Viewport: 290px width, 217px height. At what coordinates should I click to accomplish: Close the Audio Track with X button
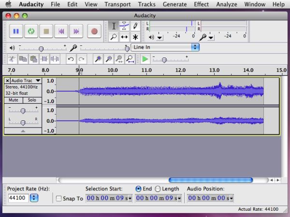point(7,81)
